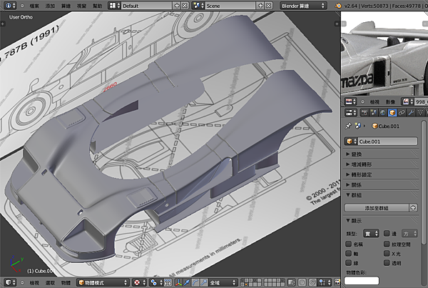The image size is (428, 288).
Task: Open the 檔案 (File) menu
Action: click(34, 6)
